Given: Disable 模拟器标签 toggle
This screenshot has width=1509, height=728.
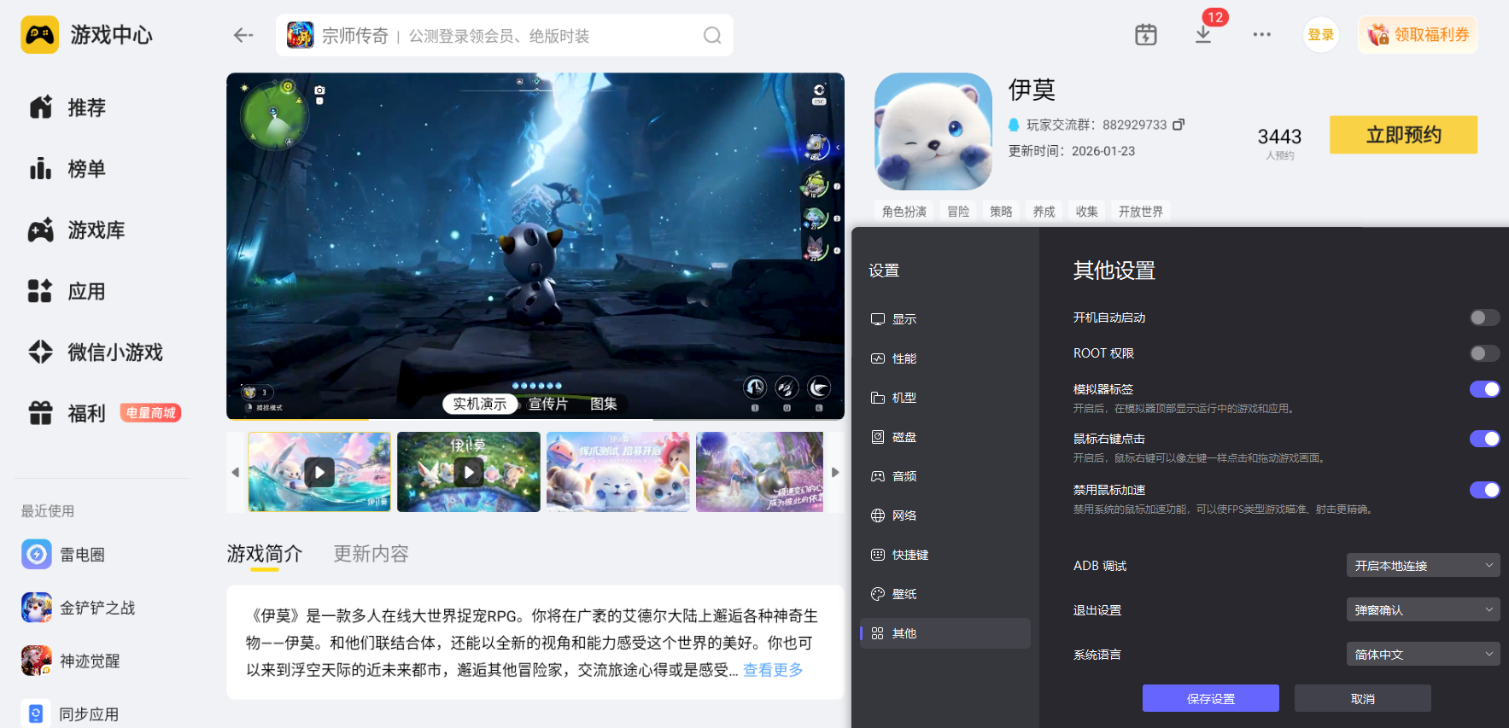Looking at the screenshot, I should click(1484, 389).
